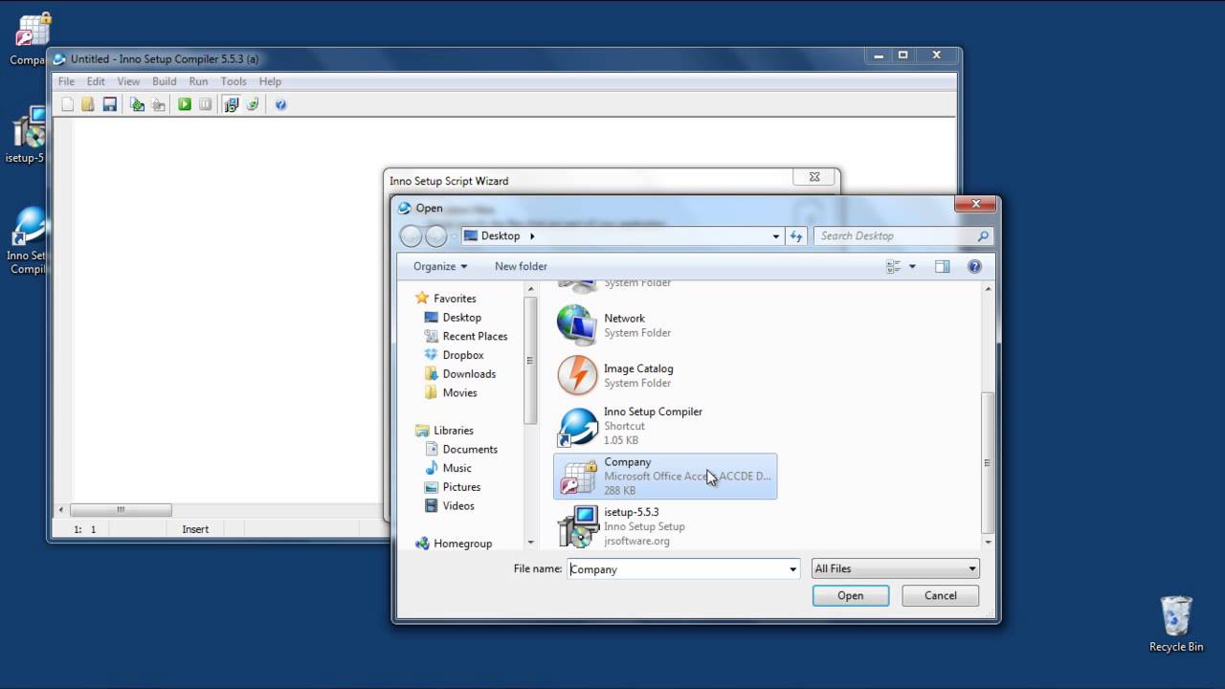Open the Help menu
Viewport: 1225px width, 689px height.
point(270,81)
